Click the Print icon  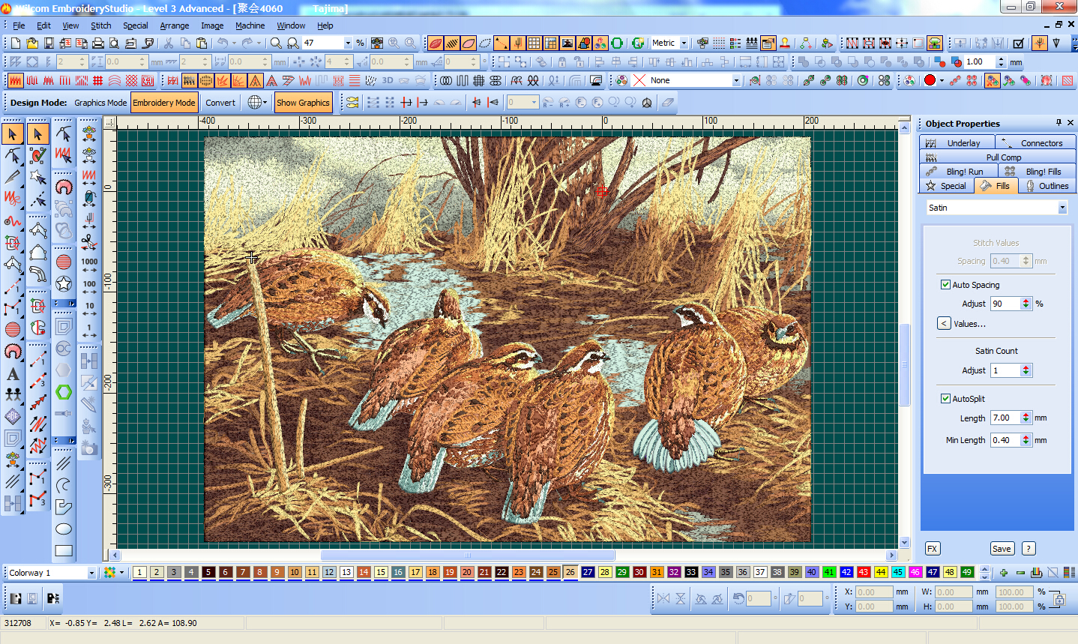(x=98, y=43)
